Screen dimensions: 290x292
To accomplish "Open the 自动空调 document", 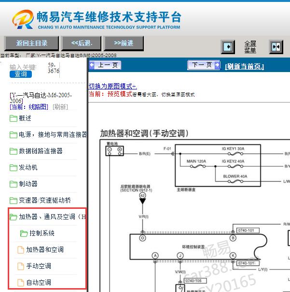I will (39, 282).
